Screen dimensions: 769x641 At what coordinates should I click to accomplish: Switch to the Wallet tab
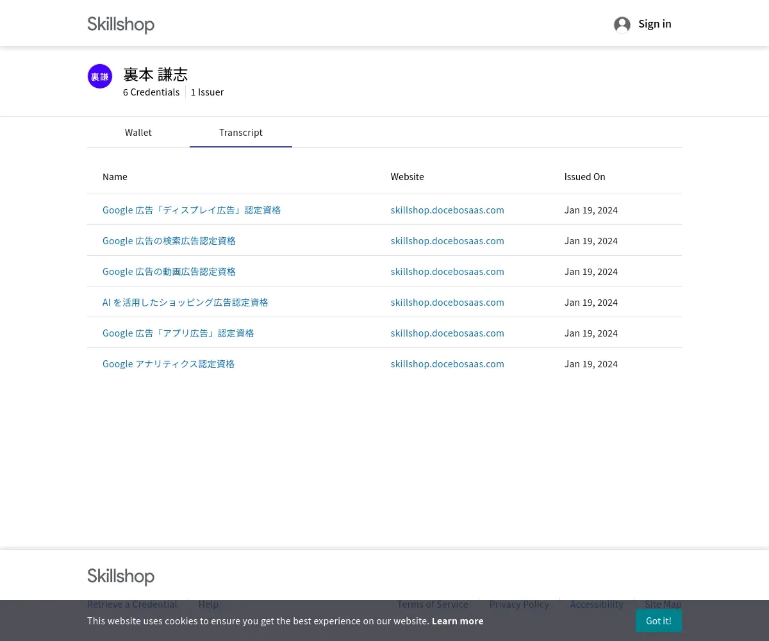(x=138, y=133)
